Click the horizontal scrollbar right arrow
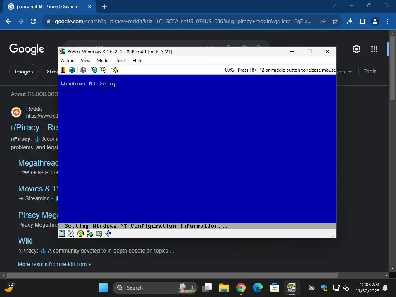The height and width of the screenshot is (297, 396). 386,275
